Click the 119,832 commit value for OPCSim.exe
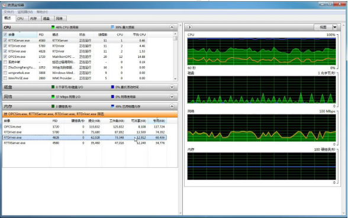 (x=94, y=126)
